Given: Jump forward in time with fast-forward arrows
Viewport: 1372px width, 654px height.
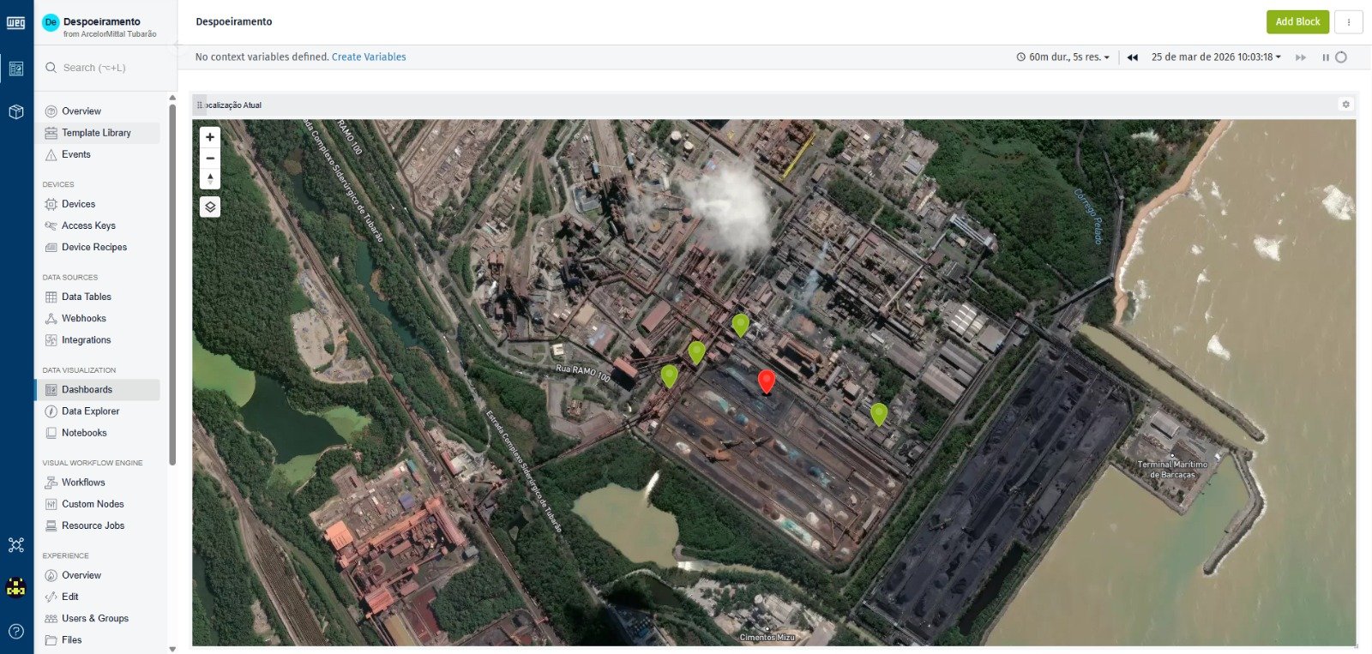Looking at the screenshot, I should click(x=1301, y=57).
